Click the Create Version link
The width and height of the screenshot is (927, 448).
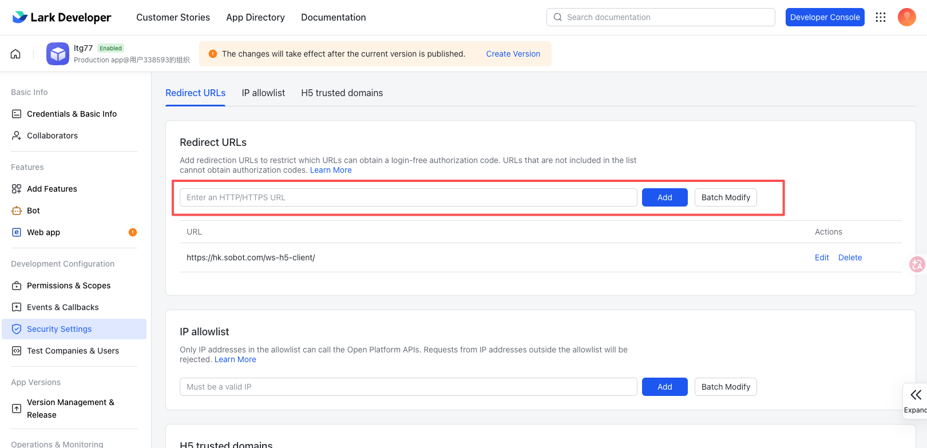click(x=513, y=54)
